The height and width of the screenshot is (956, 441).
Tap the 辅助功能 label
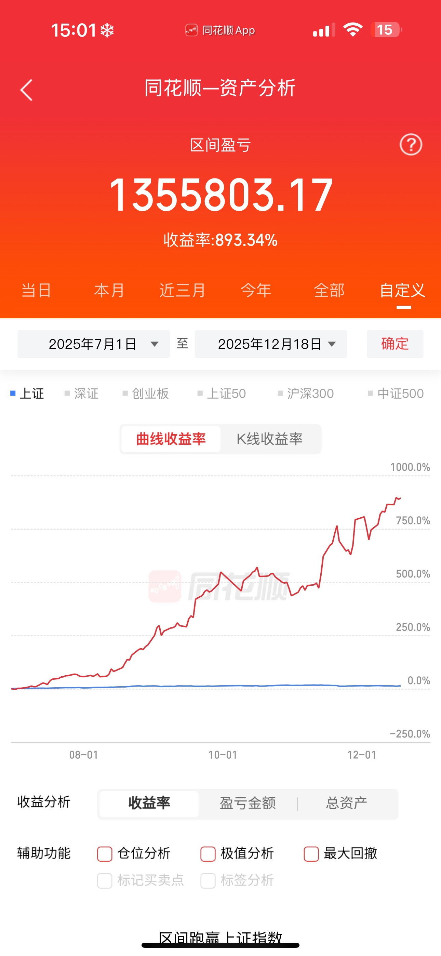pyautogui.click(x=44, y=853)
